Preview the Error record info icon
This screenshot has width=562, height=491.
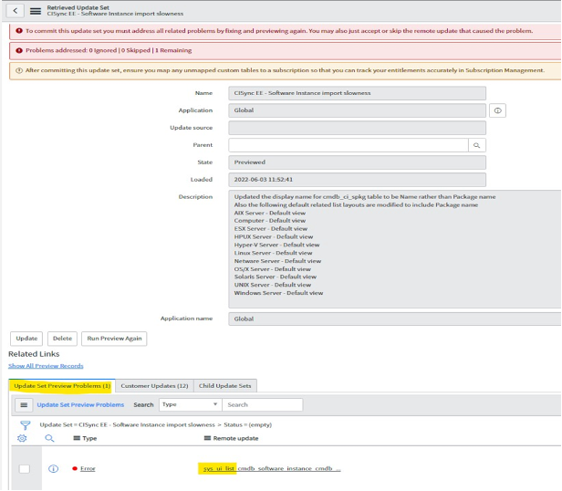point(54,469)
